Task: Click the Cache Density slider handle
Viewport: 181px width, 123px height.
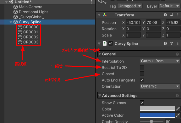Action: point(151,121)
